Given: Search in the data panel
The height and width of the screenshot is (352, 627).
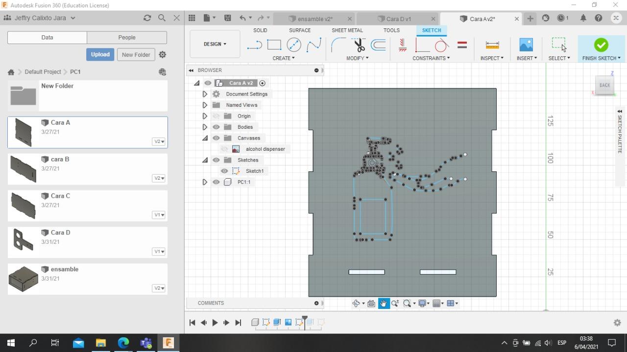Looking at the screenshot, I should 162,18.
